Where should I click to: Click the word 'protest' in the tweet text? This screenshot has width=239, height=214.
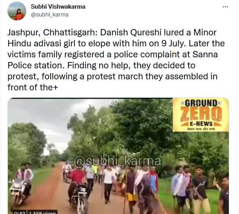tap(22, 77)
